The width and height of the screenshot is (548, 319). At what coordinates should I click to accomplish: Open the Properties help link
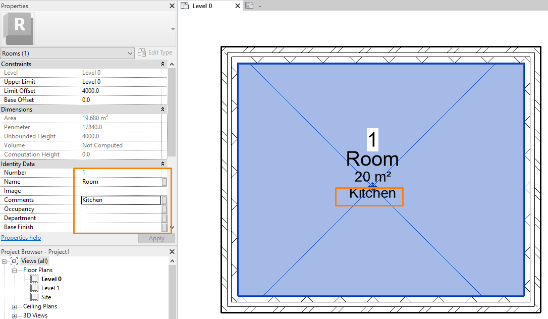21,237
